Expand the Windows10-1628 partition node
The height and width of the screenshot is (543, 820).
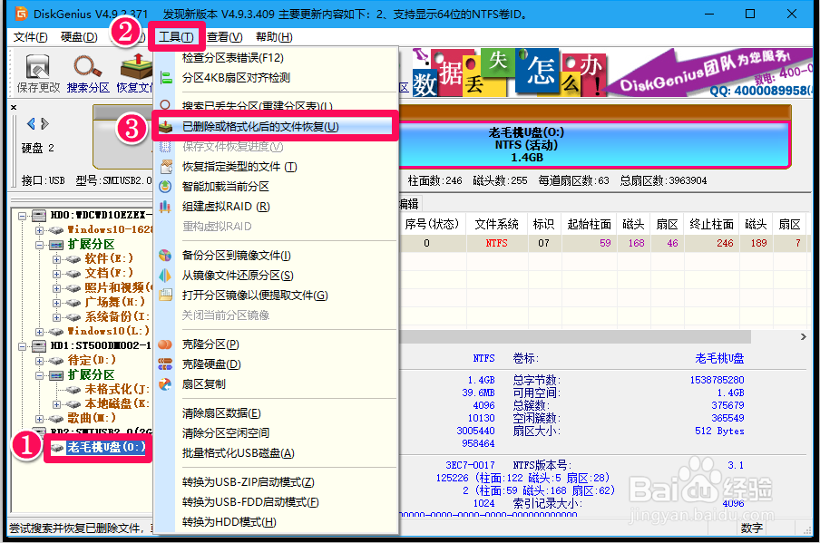pos(39,230)
